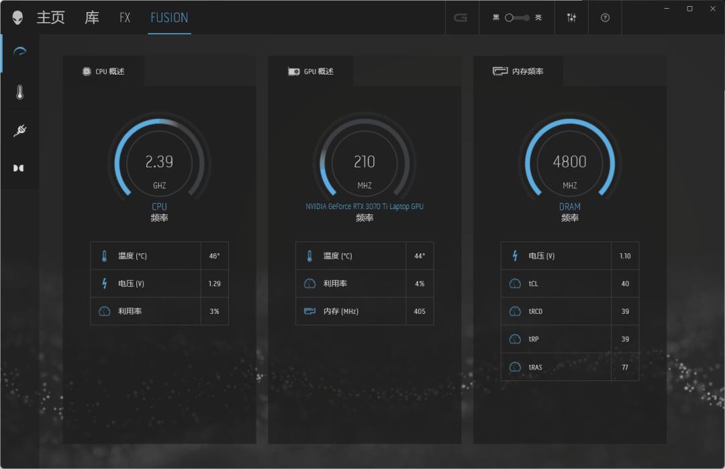Toggle the dark/light theme switch

click(x=517, y=17)
